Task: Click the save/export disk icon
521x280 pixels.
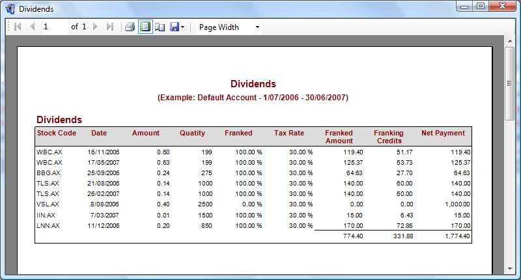Action: pyautogui.click(x=175, y=27)
